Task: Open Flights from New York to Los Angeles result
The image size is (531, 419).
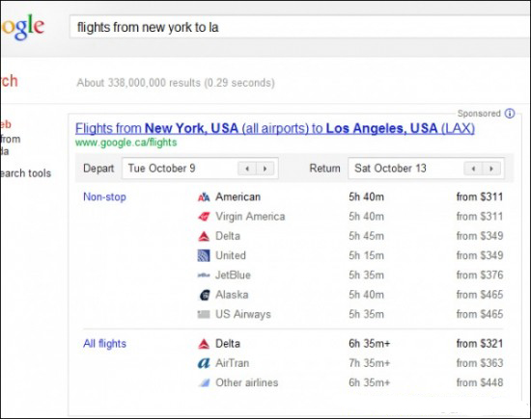Action: (x=275, y=128)
